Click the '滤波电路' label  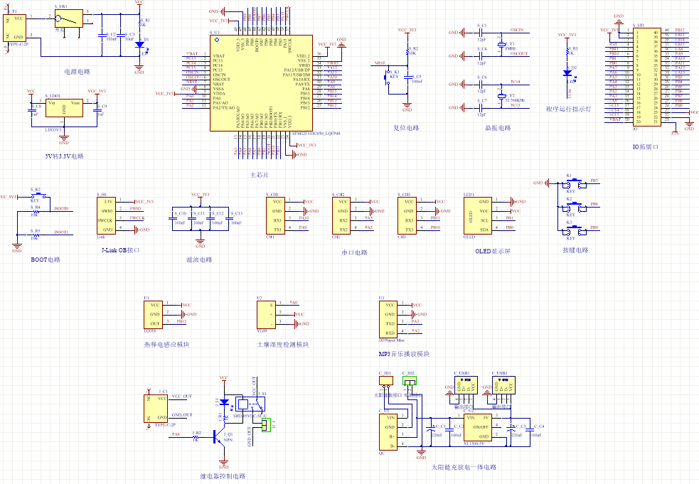pyautogui.click(x=199, y=260)
